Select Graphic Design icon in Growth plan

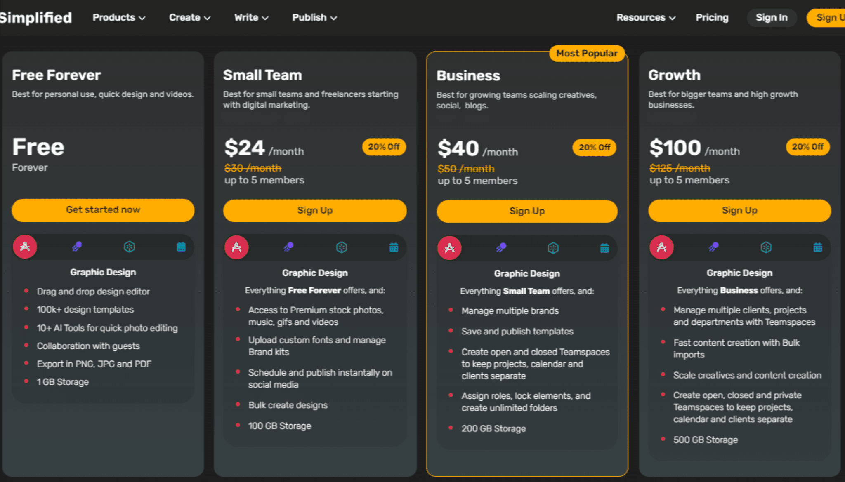661,247
